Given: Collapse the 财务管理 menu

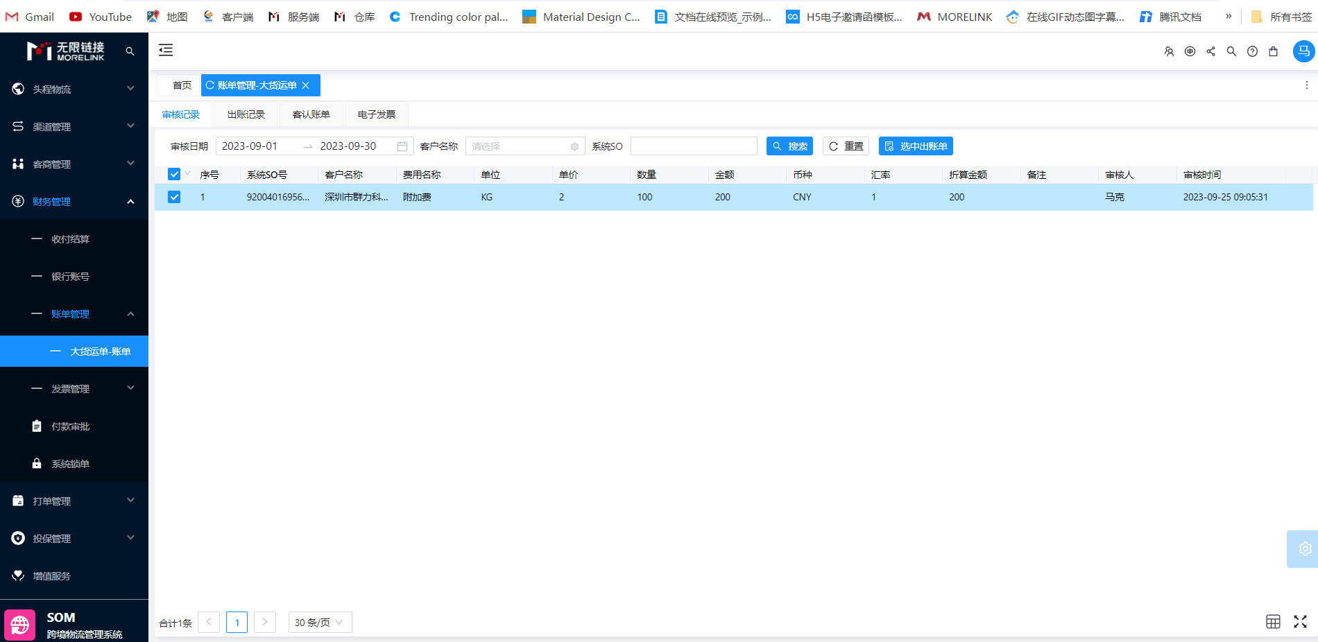Looking at the screenshot, I should click(74, 201).
